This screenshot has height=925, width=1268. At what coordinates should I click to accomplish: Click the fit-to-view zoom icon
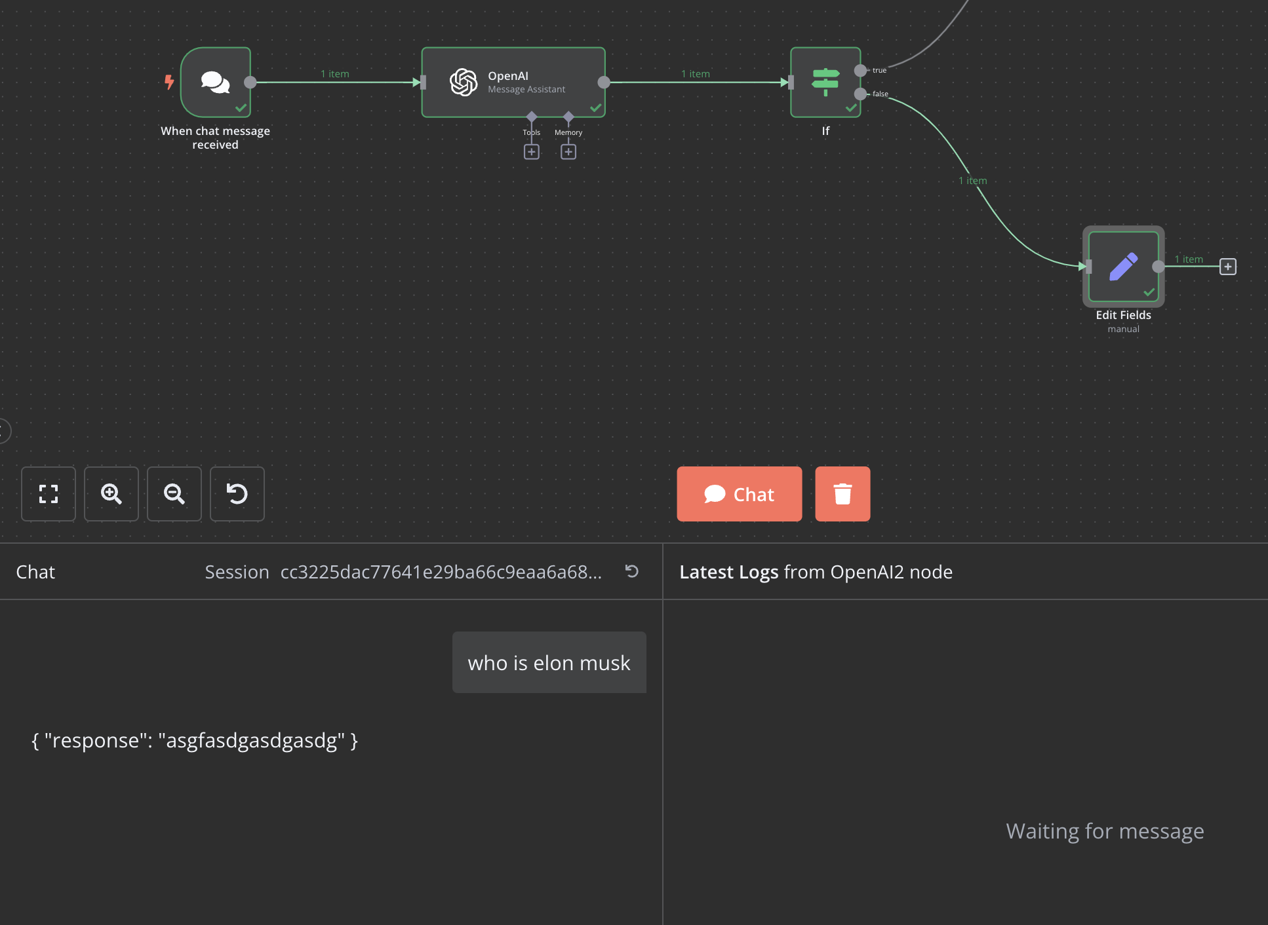(x=49, y=494)
